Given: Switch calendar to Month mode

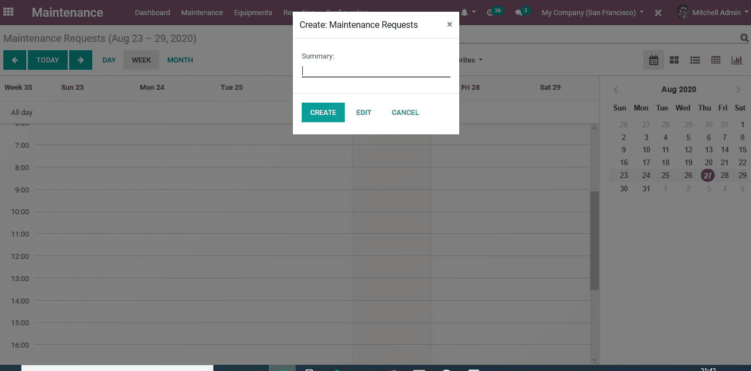Looking at the screenshot, I should [180, 60].
